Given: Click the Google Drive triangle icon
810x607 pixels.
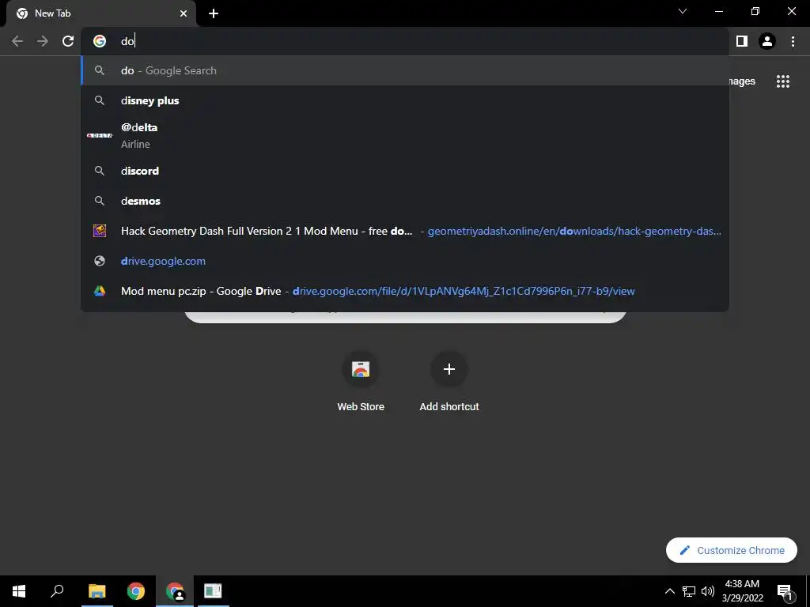Looking at the screenshot, I should coord(100,291).
